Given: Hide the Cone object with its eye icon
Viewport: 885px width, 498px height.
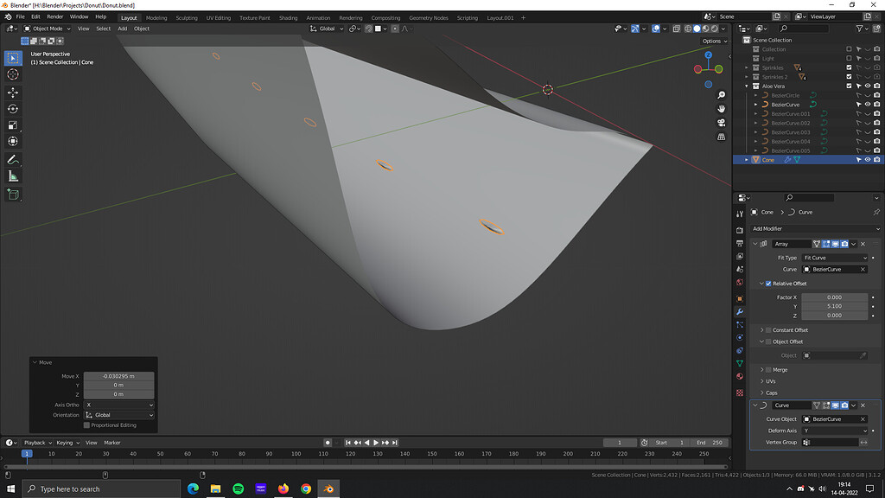Looking at the screenshot, I should pyautogui.click(x=868, y=160).
